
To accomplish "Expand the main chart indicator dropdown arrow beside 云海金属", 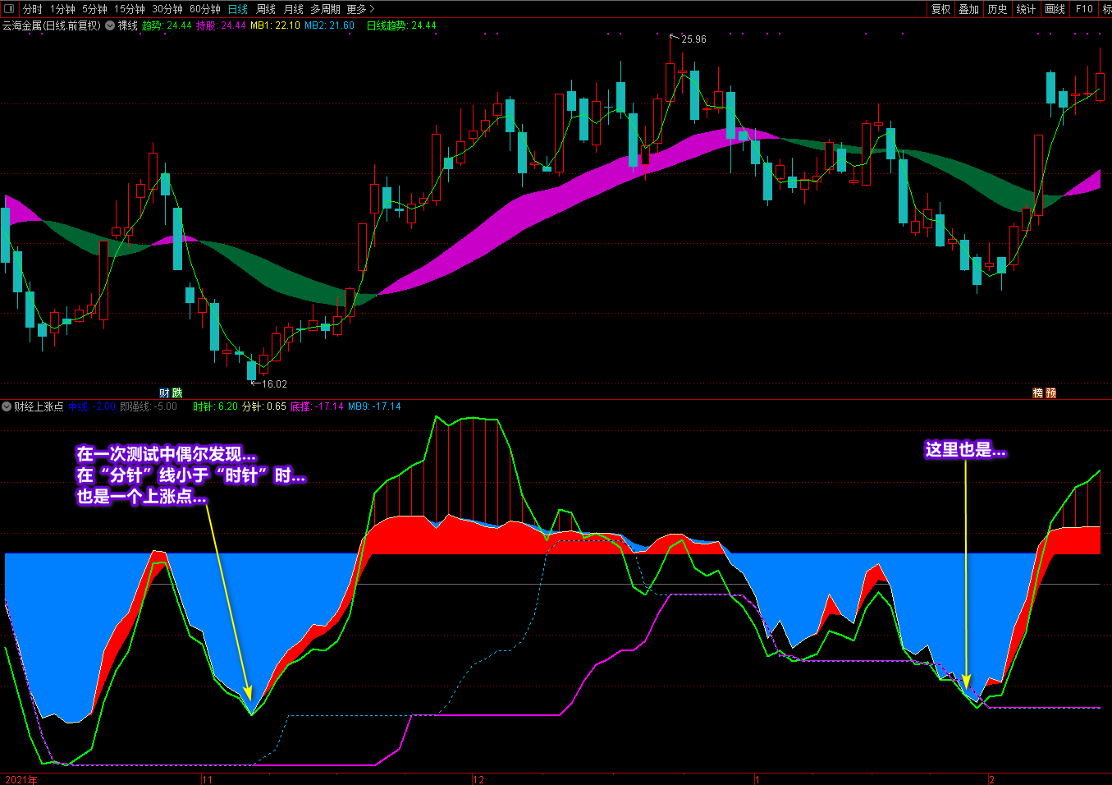I will click(x=110, y=25).
